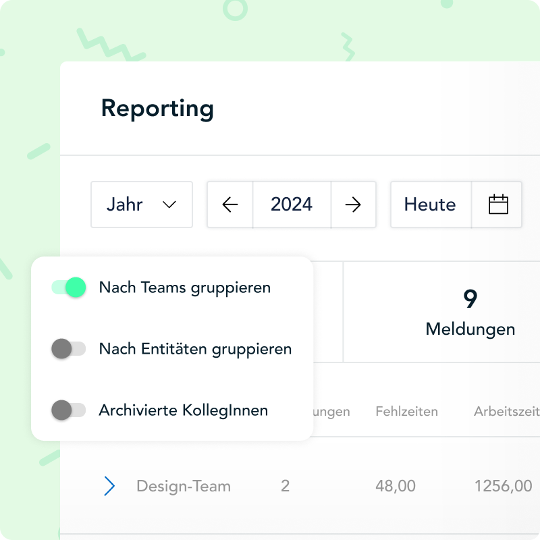Disable the Nach Teams gruppieren switch
Screen dimensions: 540x540
click(70, 288)
